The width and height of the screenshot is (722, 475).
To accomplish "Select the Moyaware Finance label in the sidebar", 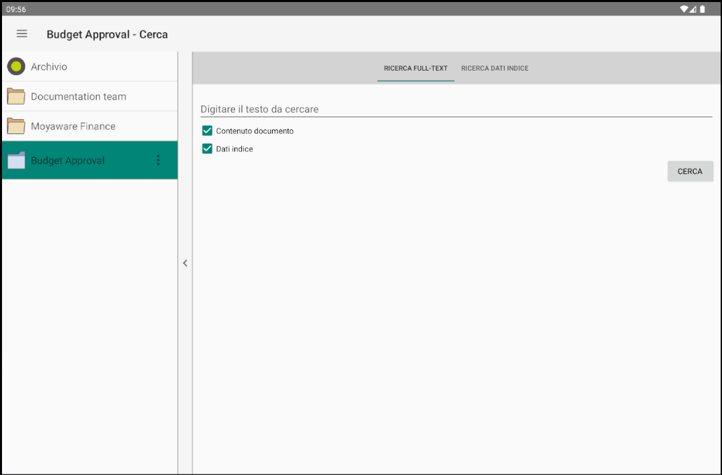I will (x=73, y=126).
